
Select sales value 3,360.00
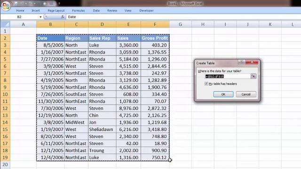[128, 45]
